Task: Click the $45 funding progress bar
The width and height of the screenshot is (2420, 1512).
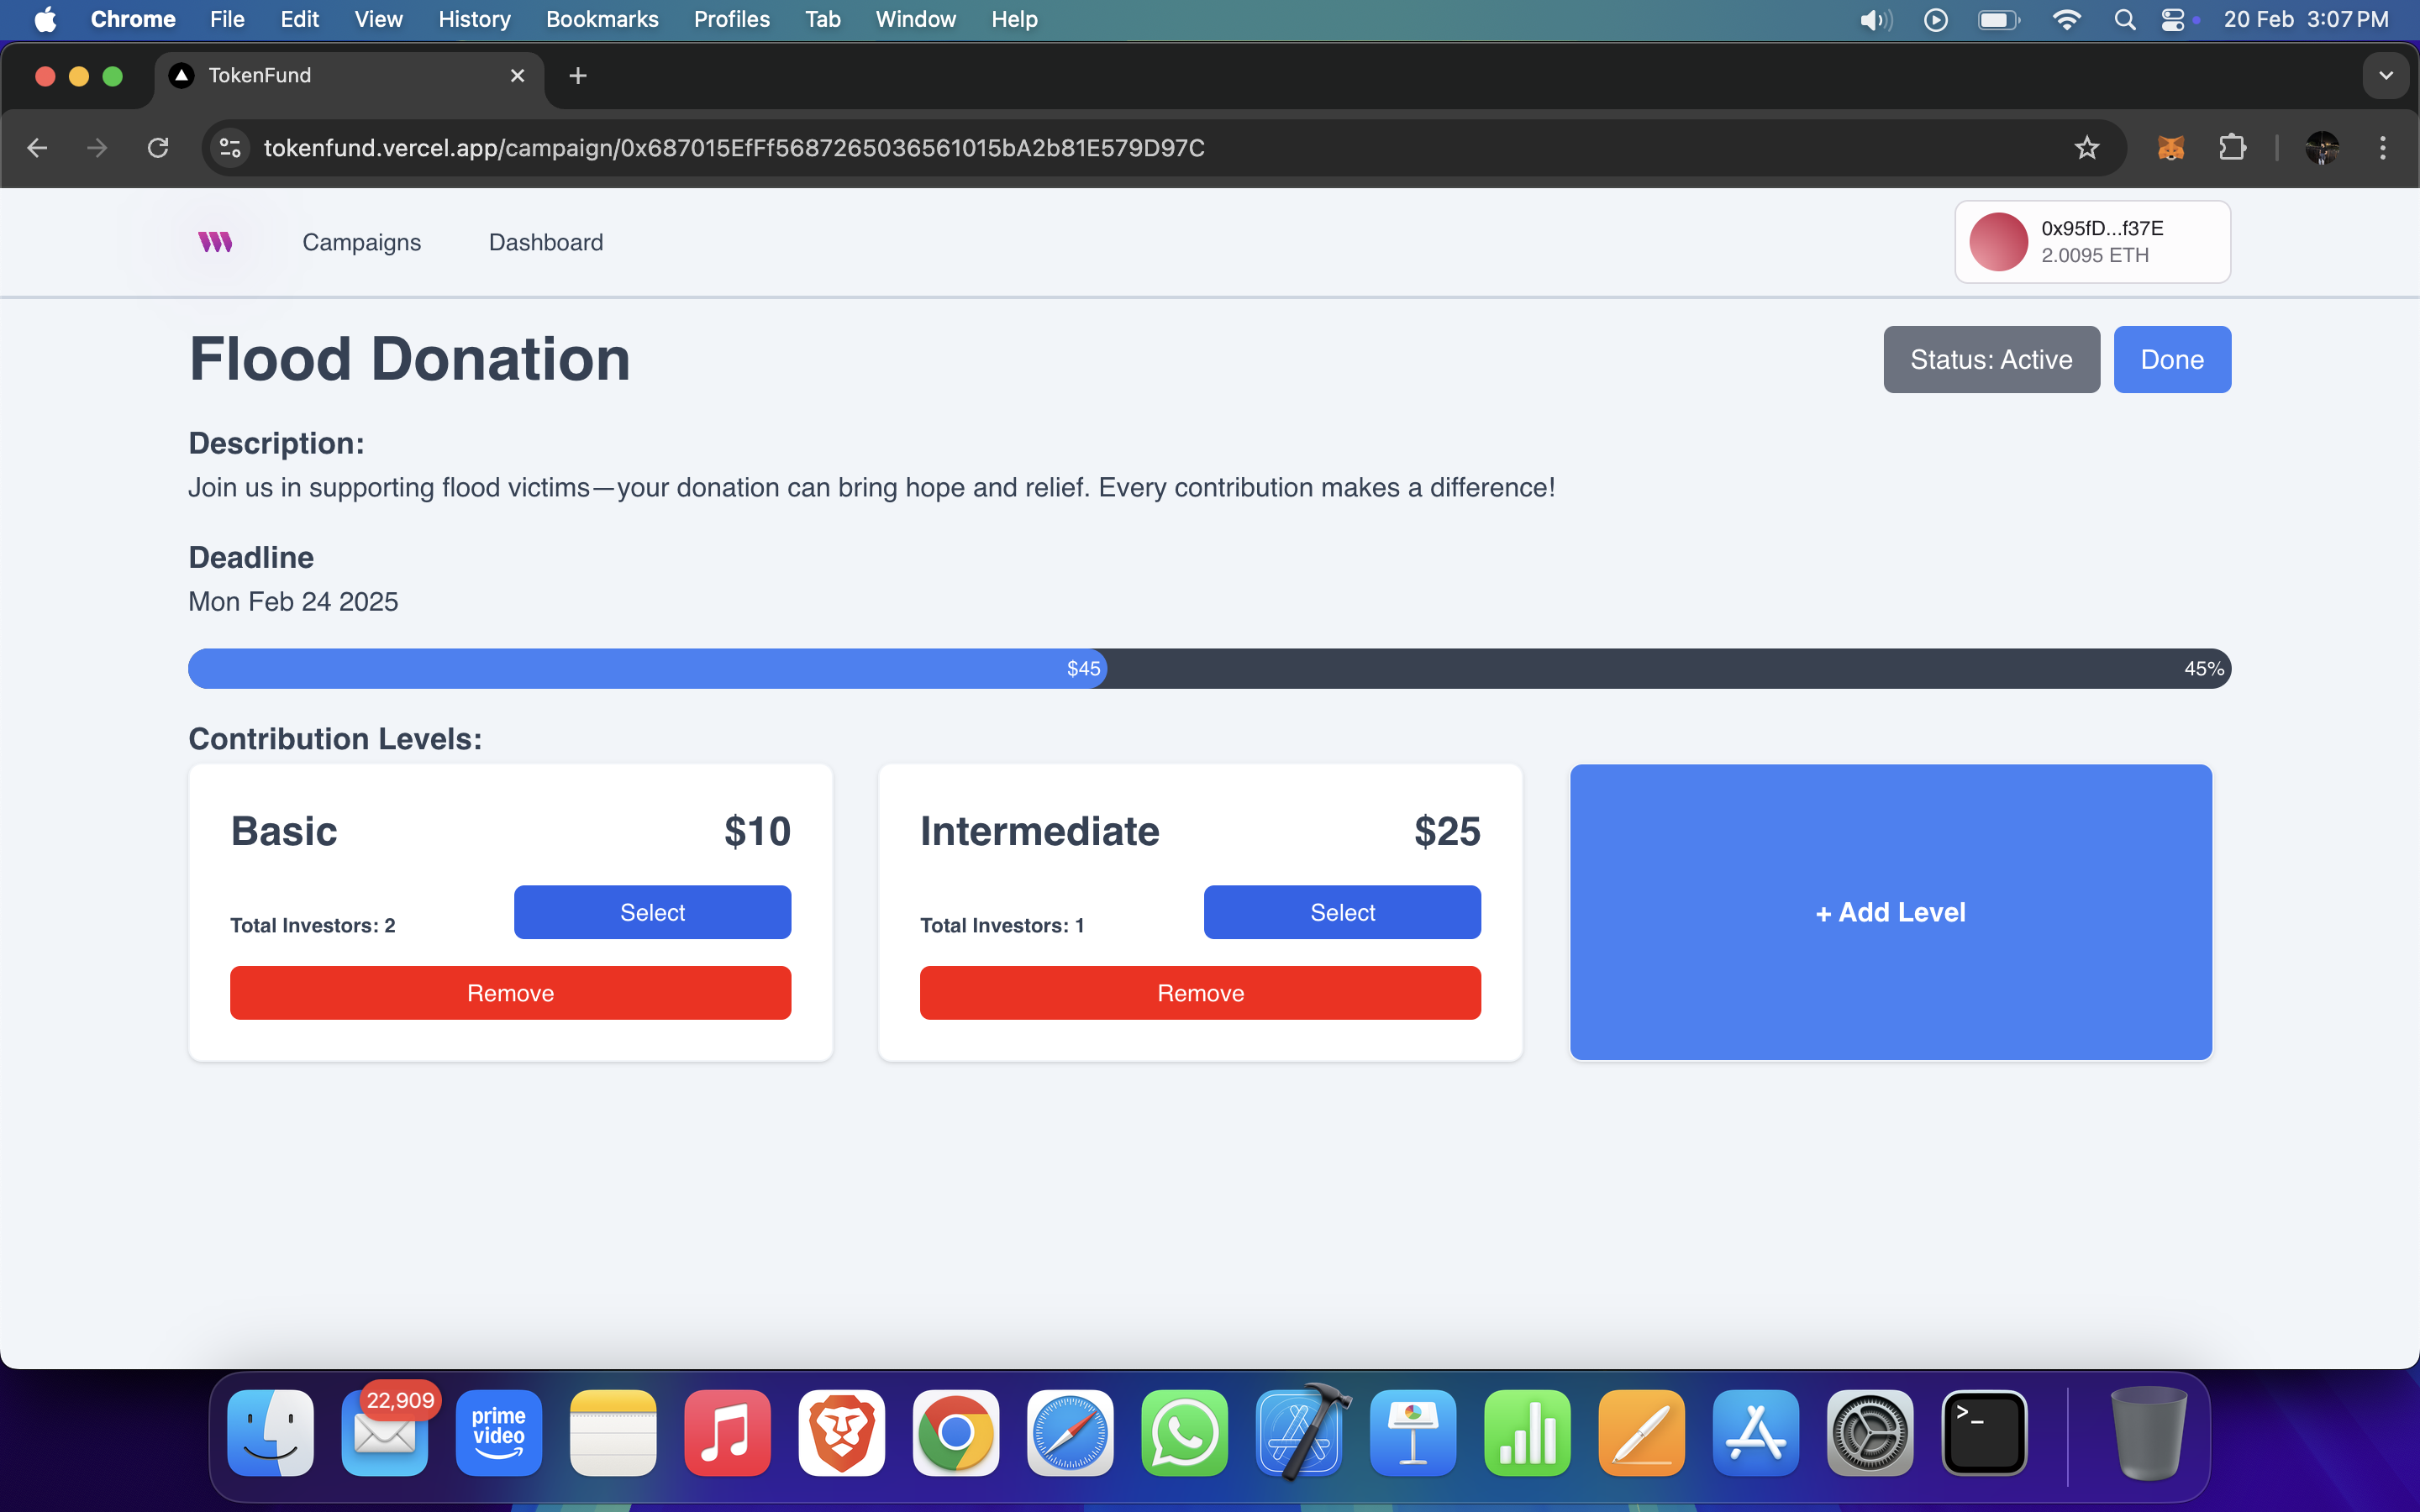Action: (x=647, y=668)
